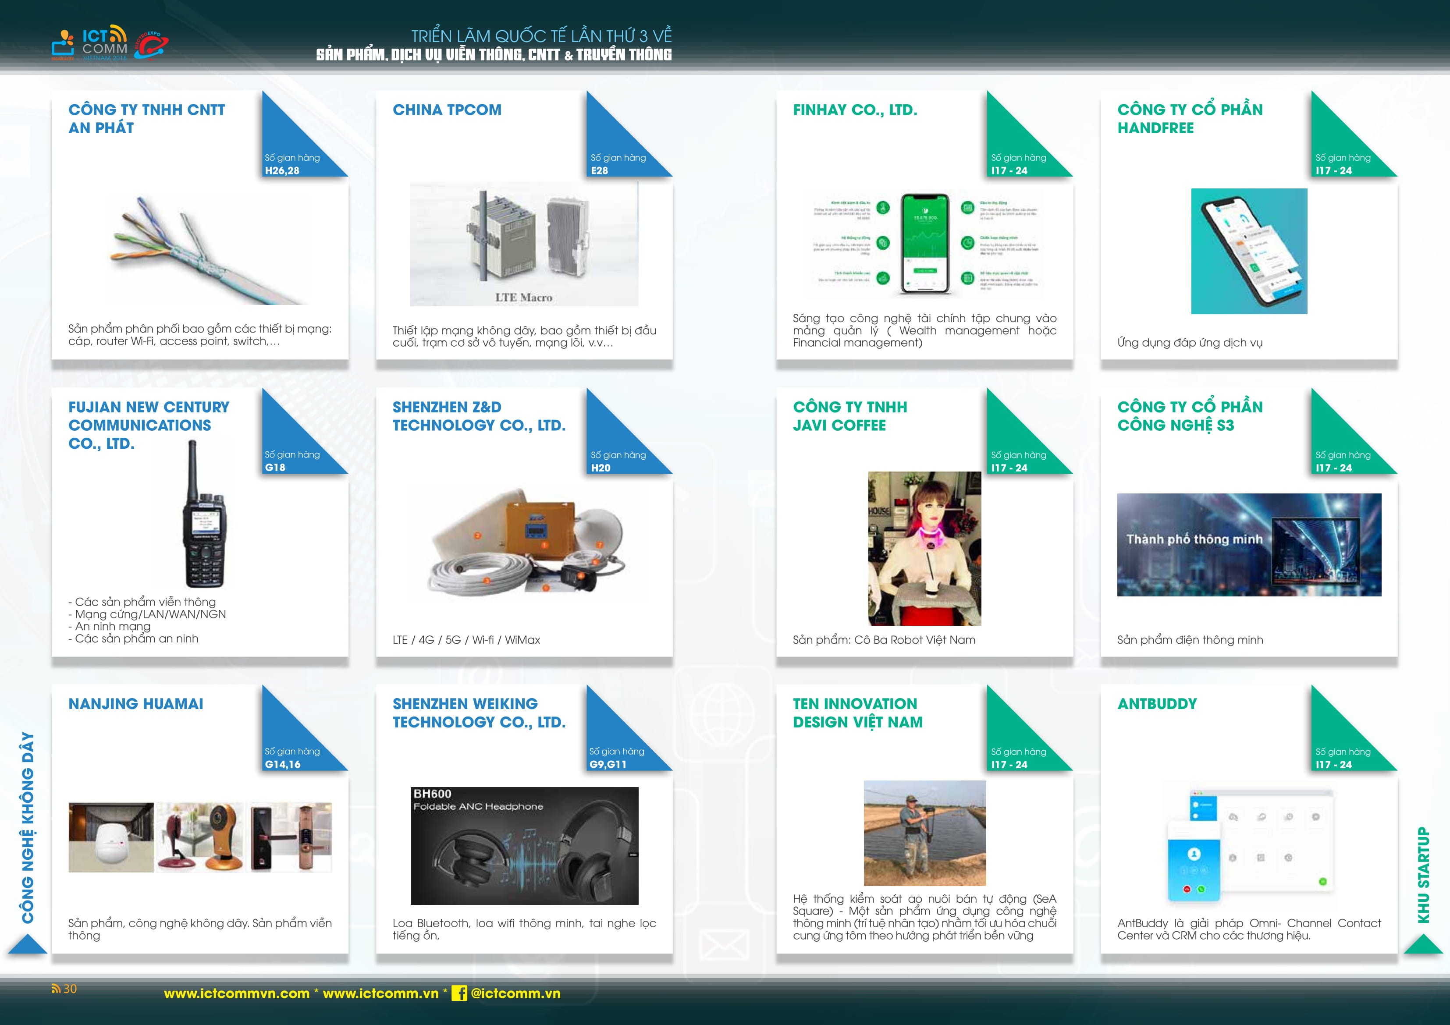Select the LTE Macro equipment image
This screenshot has height=1025, width=1450.
pos(524,245)
